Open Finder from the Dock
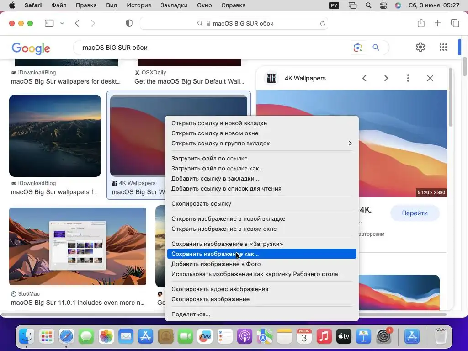Image resolution: width=468 pixels, height=351 pixels. [x=27, y=336]
